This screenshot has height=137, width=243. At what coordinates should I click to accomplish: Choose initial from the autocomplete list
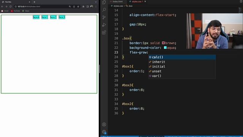182,67
